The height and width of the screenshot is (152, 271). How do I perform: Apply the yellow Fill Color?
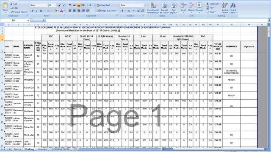(x=55, y=11)
